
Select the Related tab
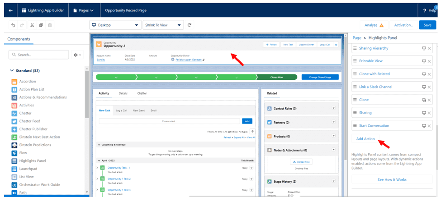(272, 93)
